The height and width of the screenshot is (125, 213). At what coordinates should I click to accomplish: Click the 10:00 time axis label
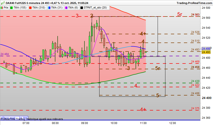point(114,123)
